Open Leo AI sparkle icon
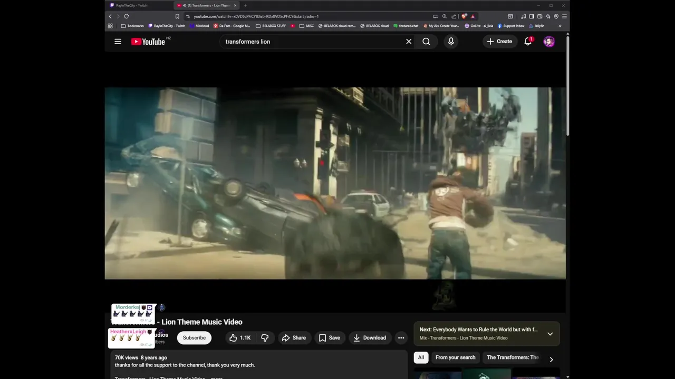 click(x=548, y=16)
